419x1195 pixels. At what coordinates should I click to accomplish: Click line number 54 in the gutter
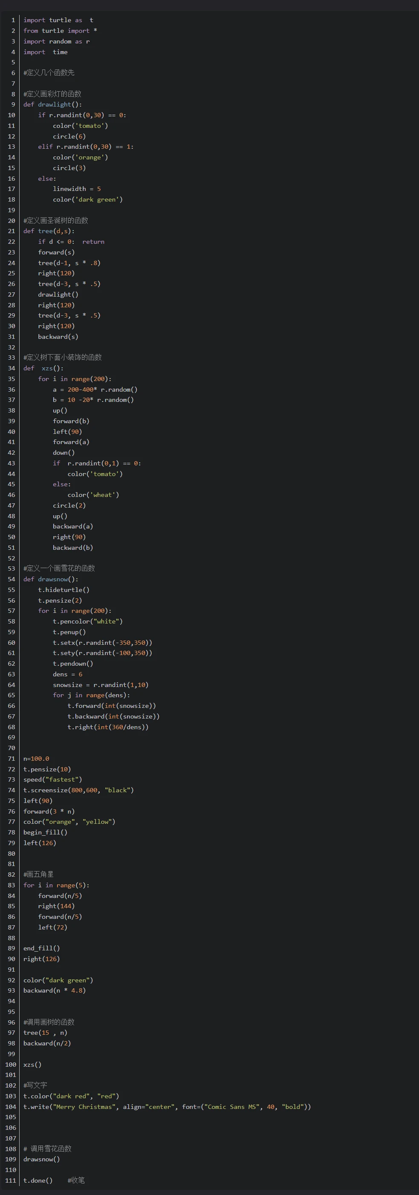[12, 580]
